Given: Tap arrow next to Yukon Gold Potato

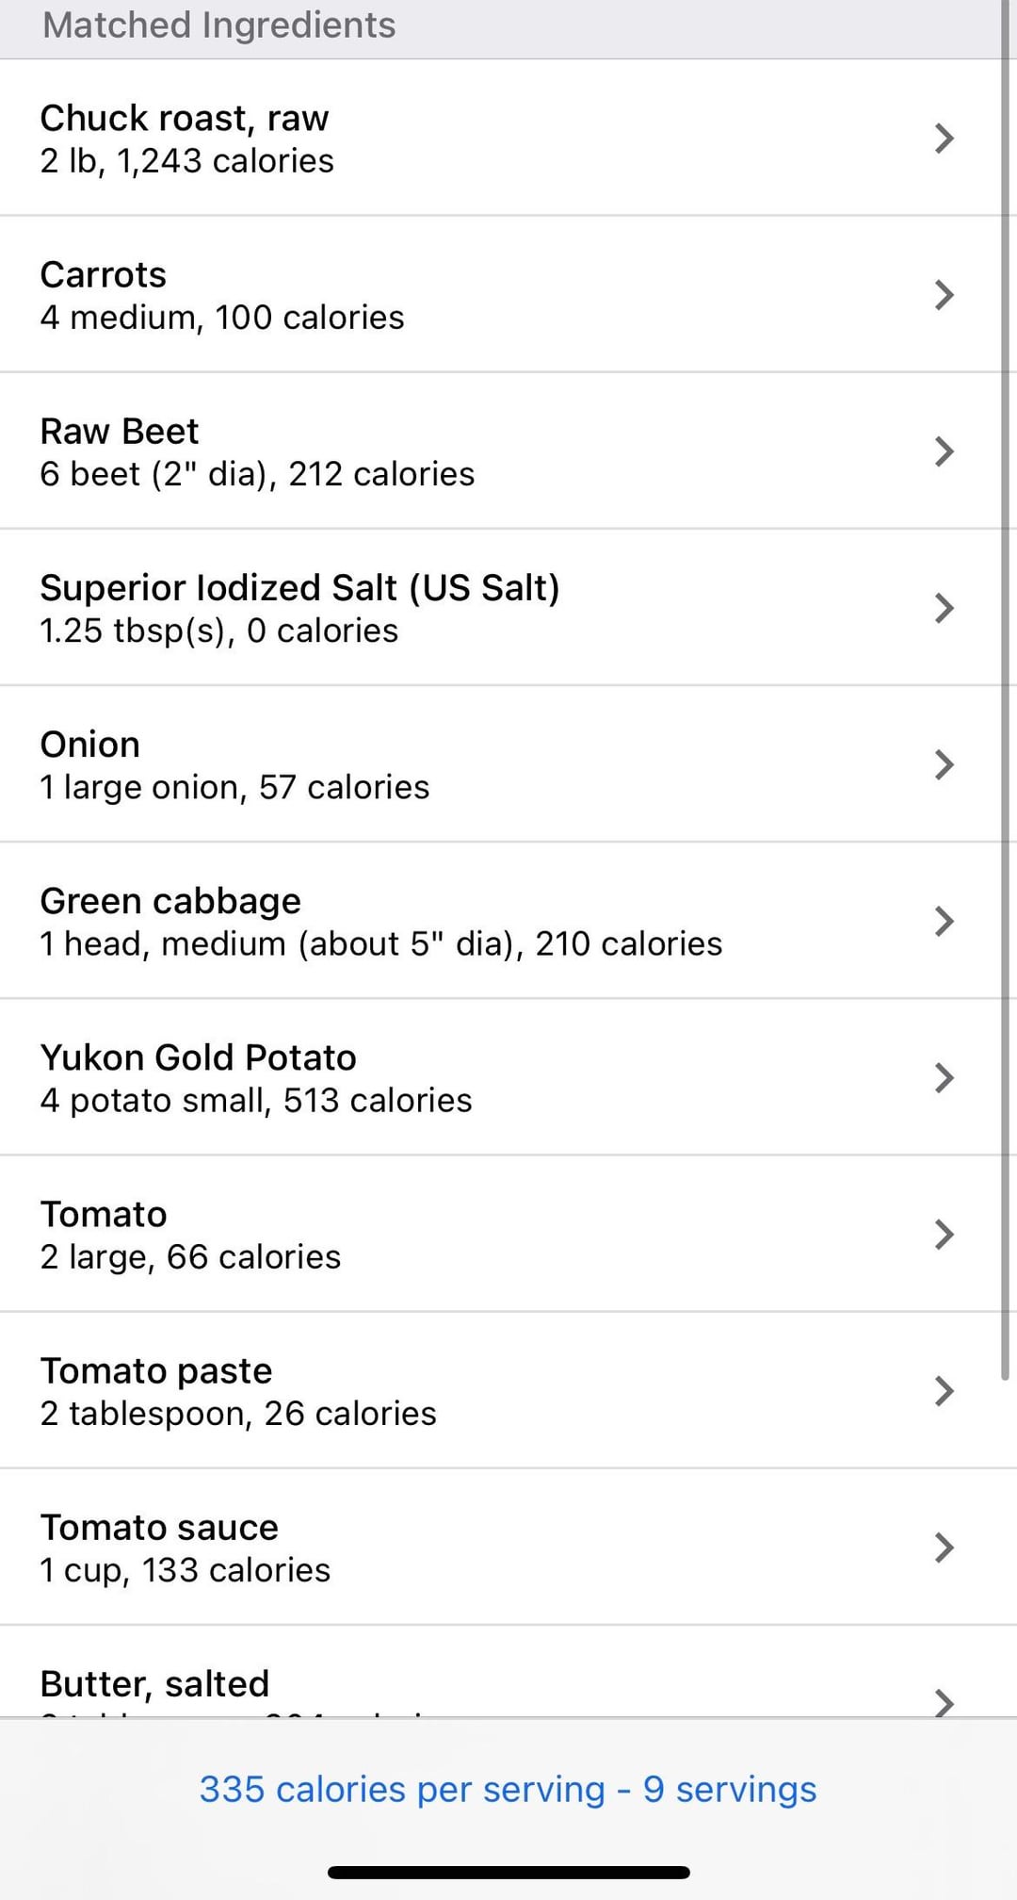Looking at the screenshot, I should tap(944, 1077).
